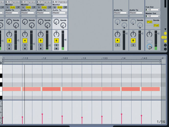
Task: Click Send A knob on track 5
Action: tap(41, 22)
